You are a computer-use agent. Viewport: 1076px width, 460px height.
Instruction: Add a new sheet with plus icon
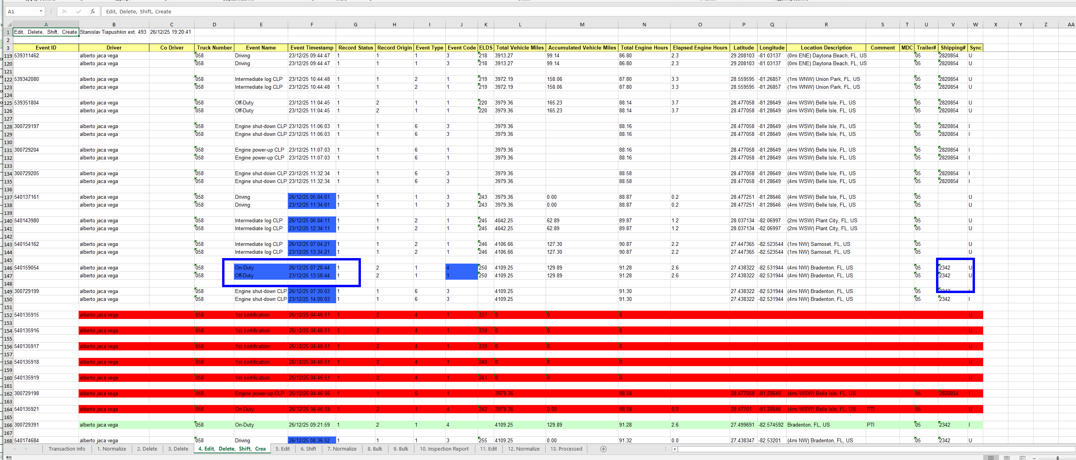603,449
